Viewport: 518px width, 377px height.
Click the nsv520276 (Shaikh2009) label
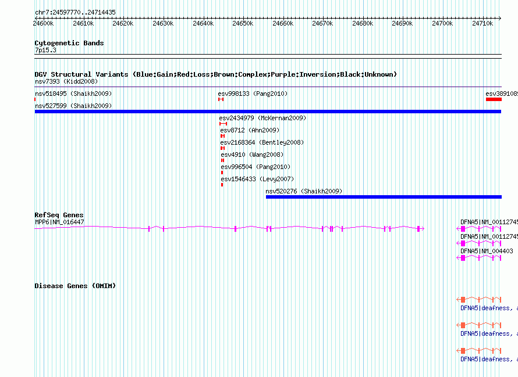click(304, 191)
